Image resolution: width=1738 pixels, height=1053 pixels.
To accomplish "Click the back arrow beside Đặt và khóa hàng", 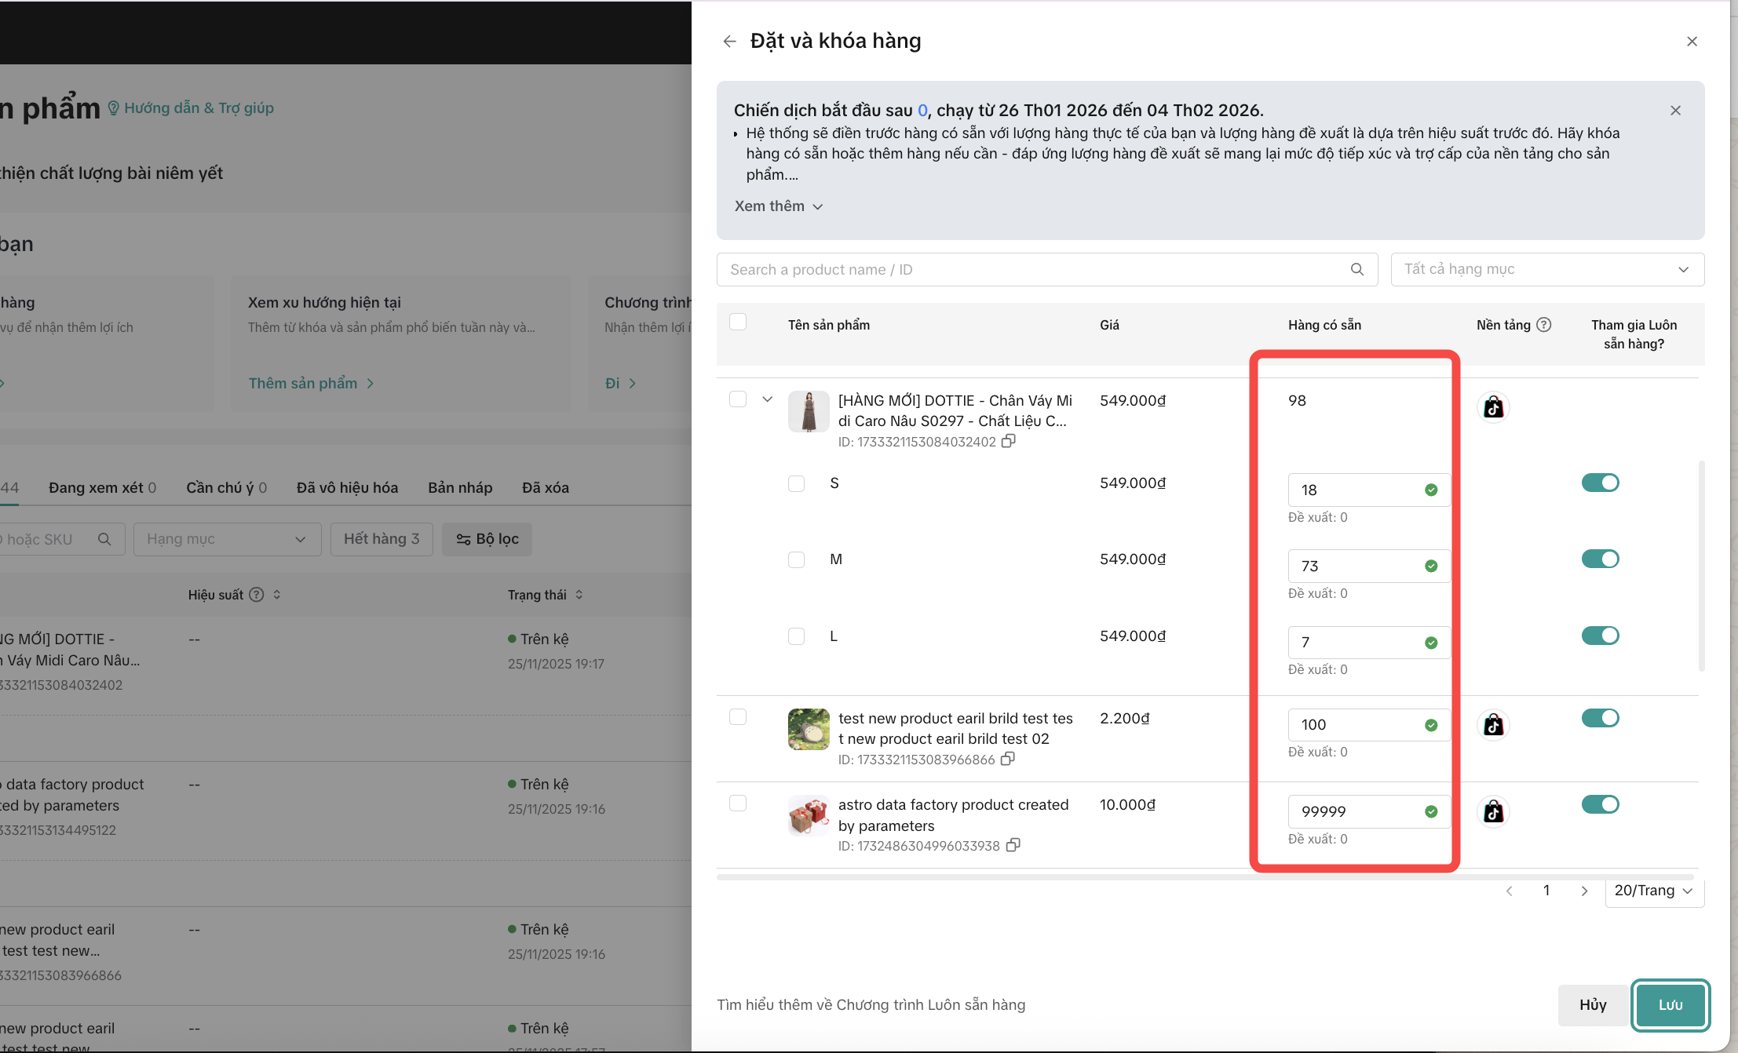I will [729, 42].
